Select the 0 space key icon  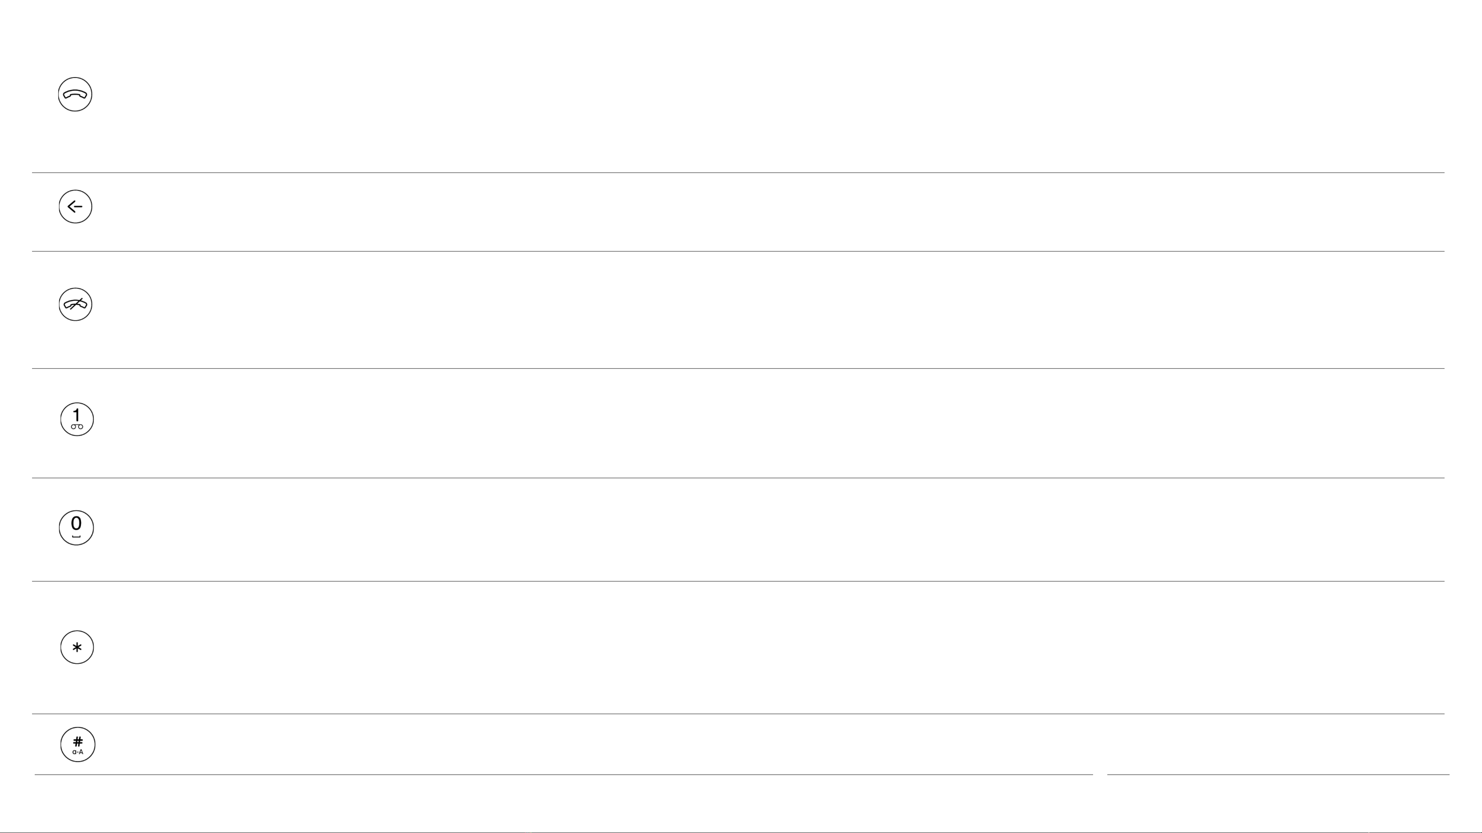pos(76,528)
